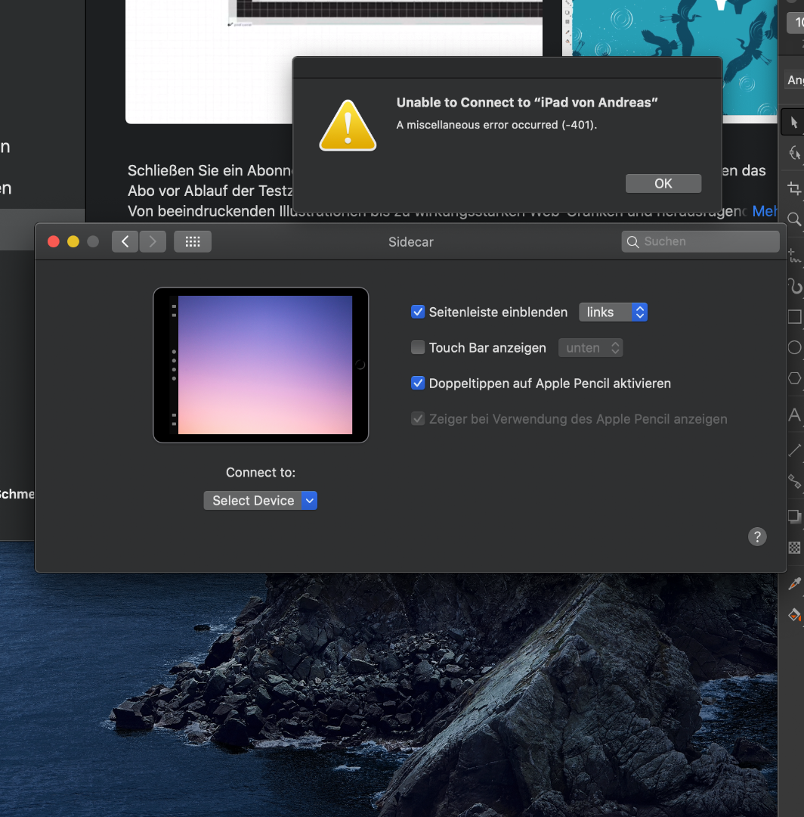The image size is (804, 817).
Task: Go forward in Sidecar preferences
Action: pyautogui.click(x=153, y=242)
